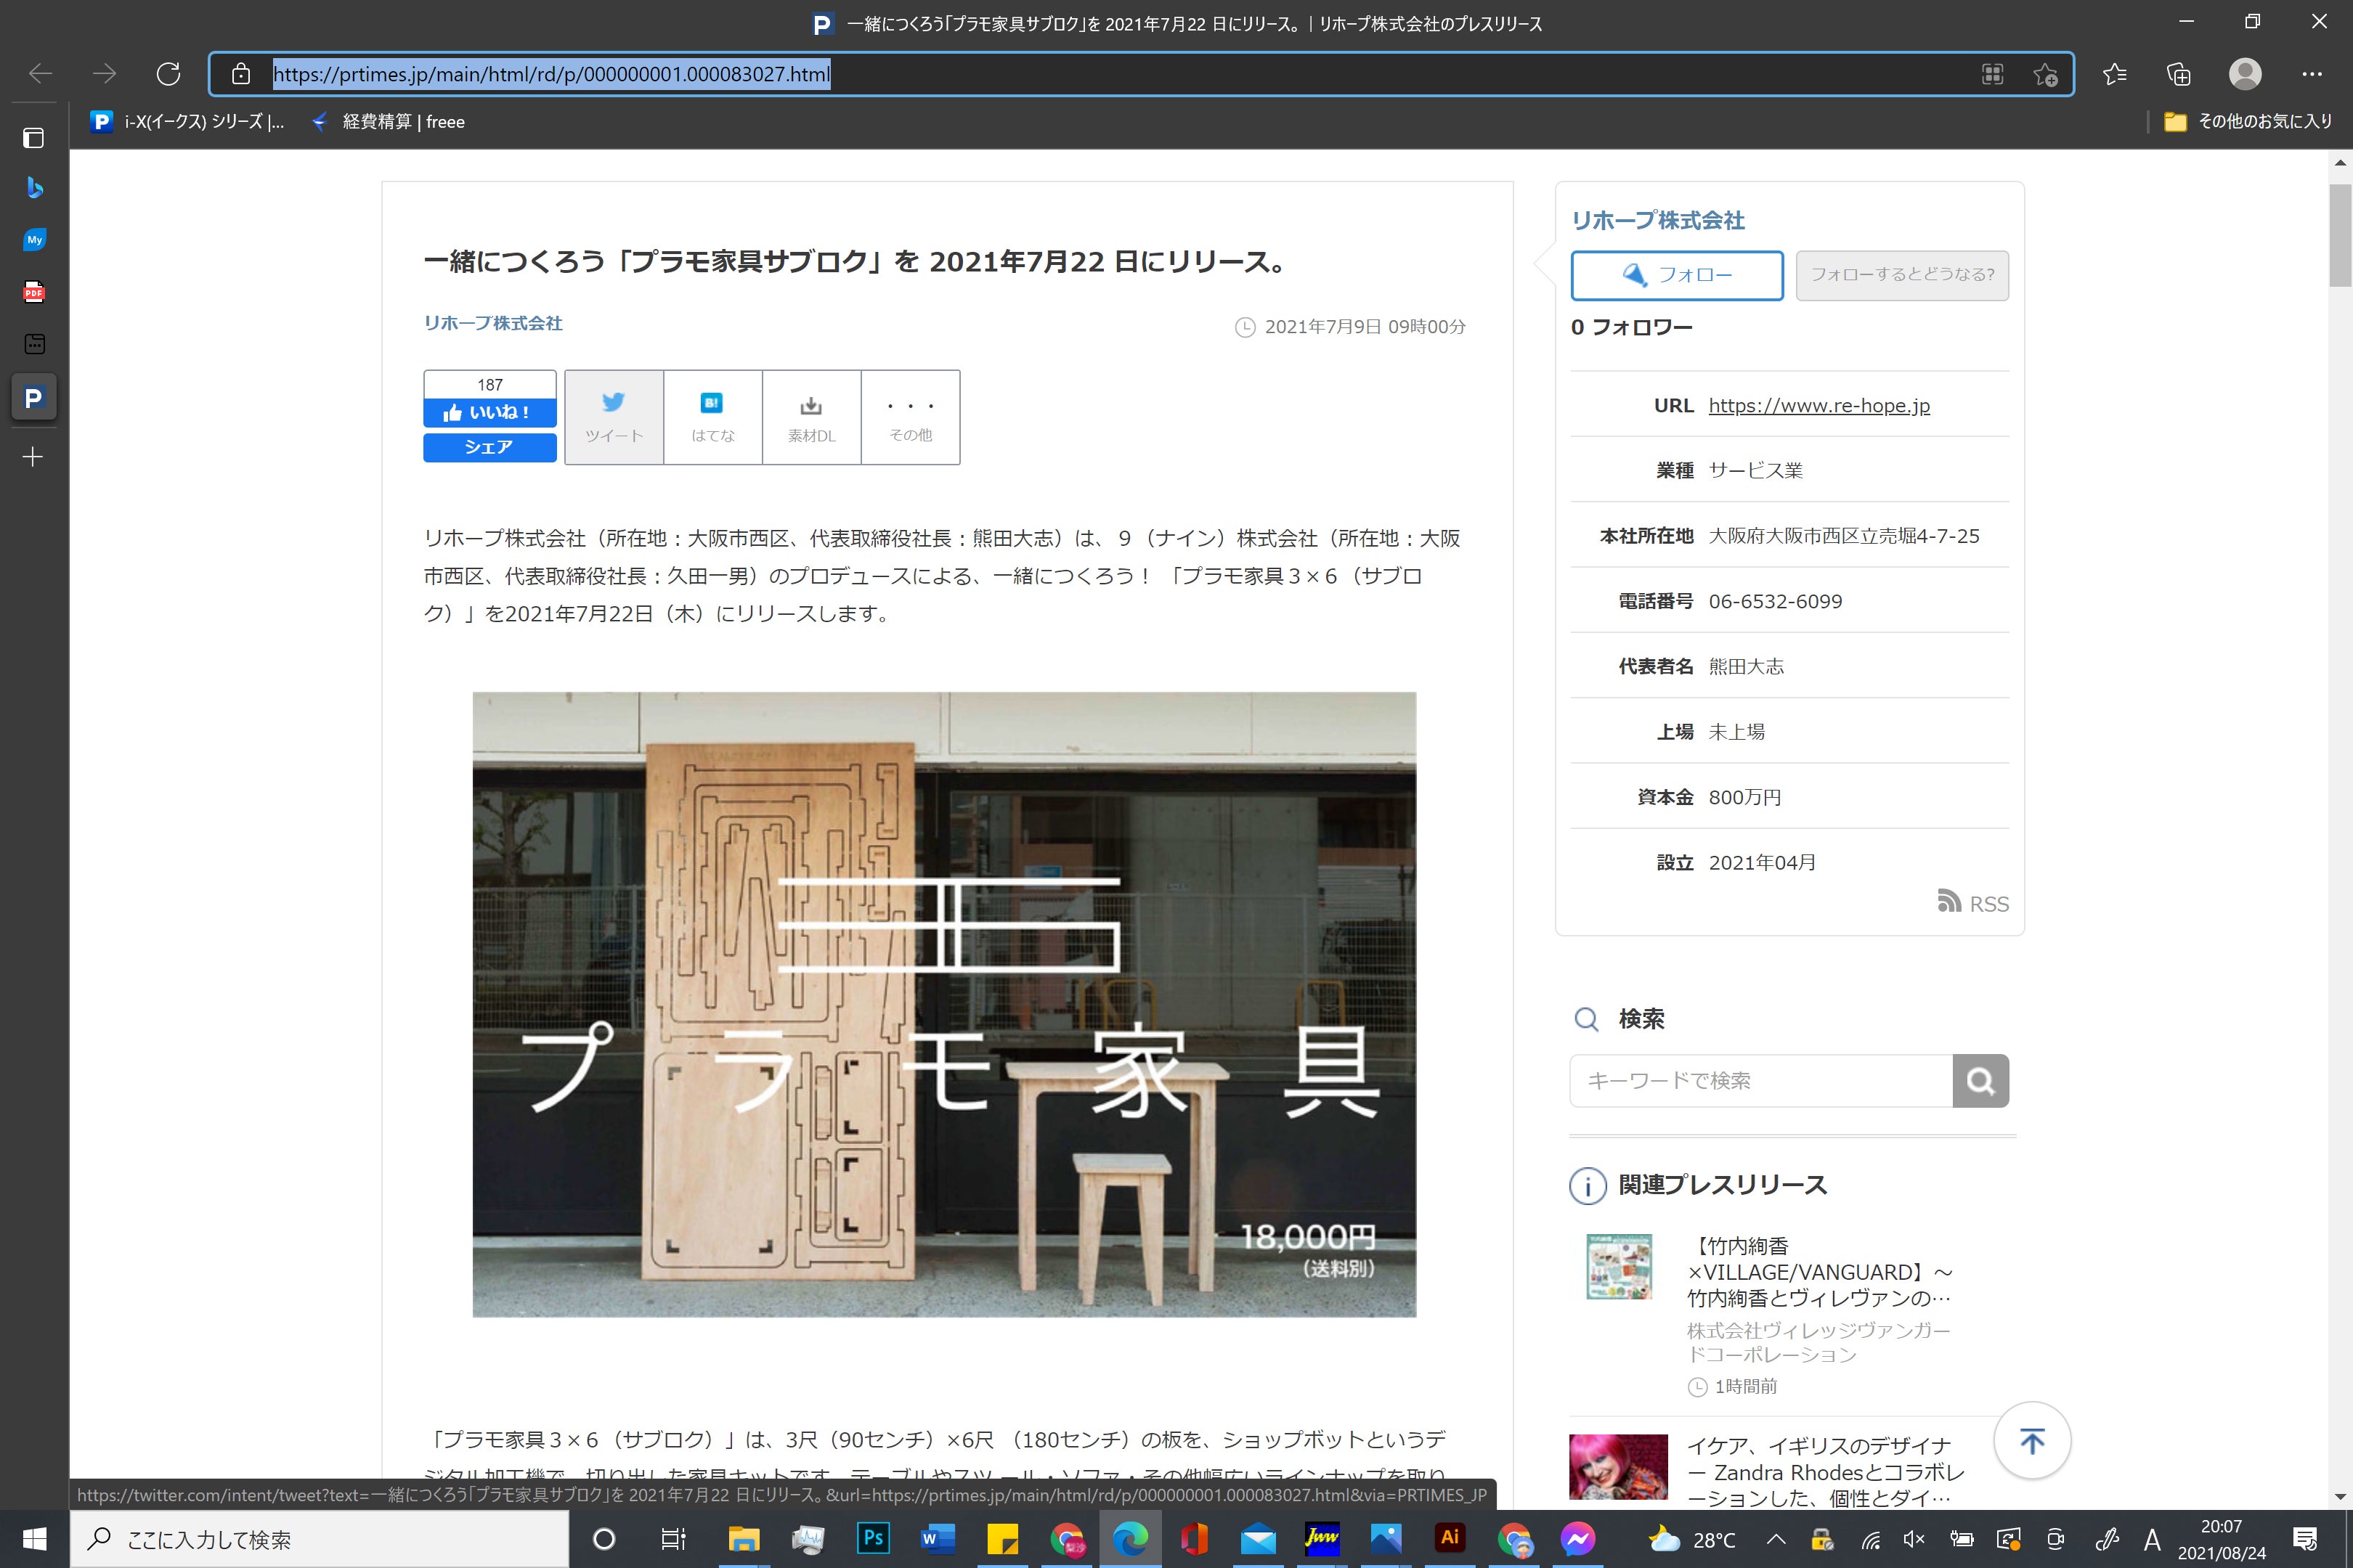This screenshot has width=2353, height=1568.
Task: Open the browser Collections icon
Action: pos(2178,74)
